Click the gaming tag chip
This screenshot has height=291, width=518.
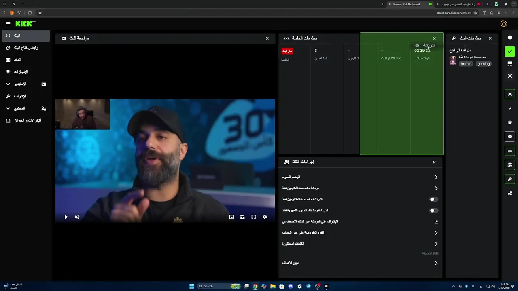click(x=484, y=64)
